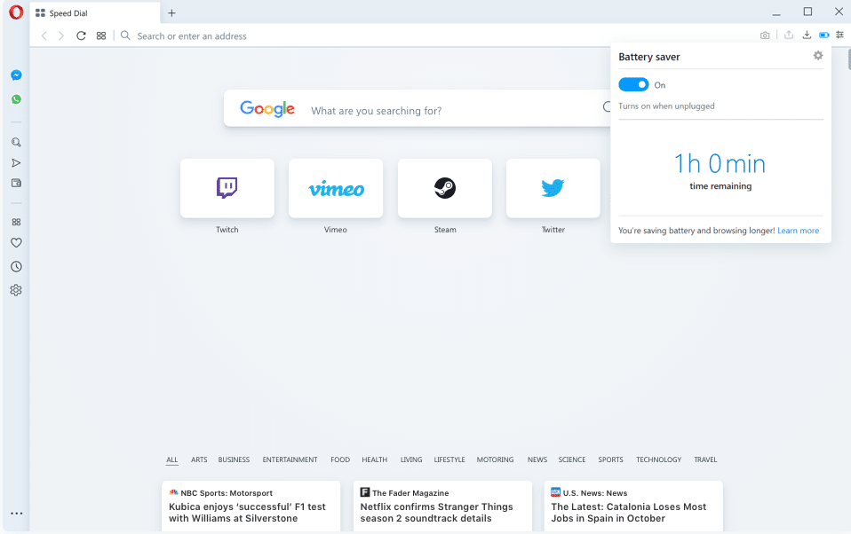Reload the current page

81,35
